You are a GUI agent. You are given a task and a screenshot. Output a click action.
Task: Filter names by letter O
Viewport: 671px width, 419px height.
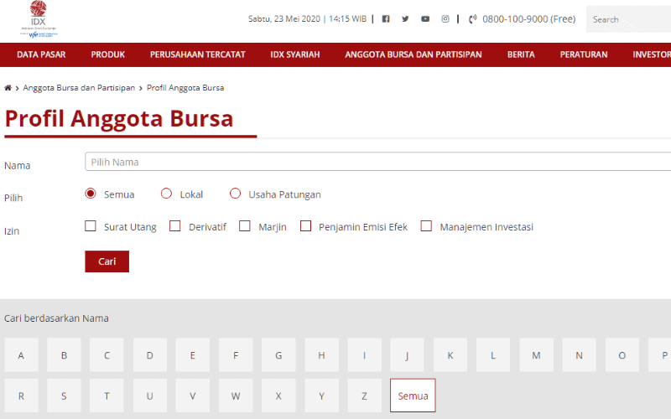point(622,354)
